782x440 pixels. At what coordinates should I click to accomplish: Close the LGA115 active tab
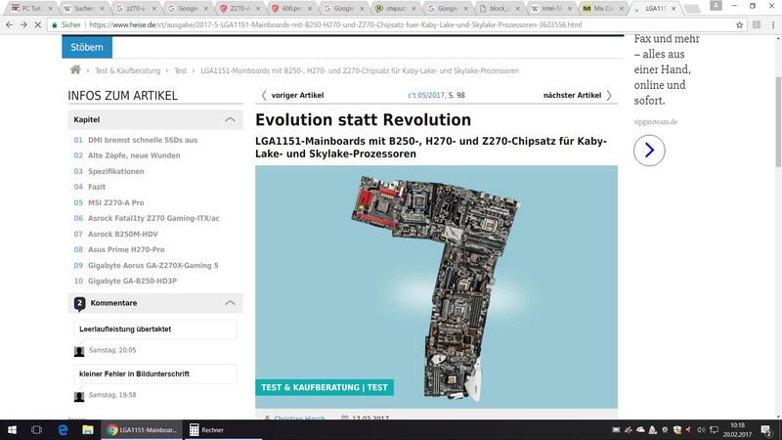point(673,9)
